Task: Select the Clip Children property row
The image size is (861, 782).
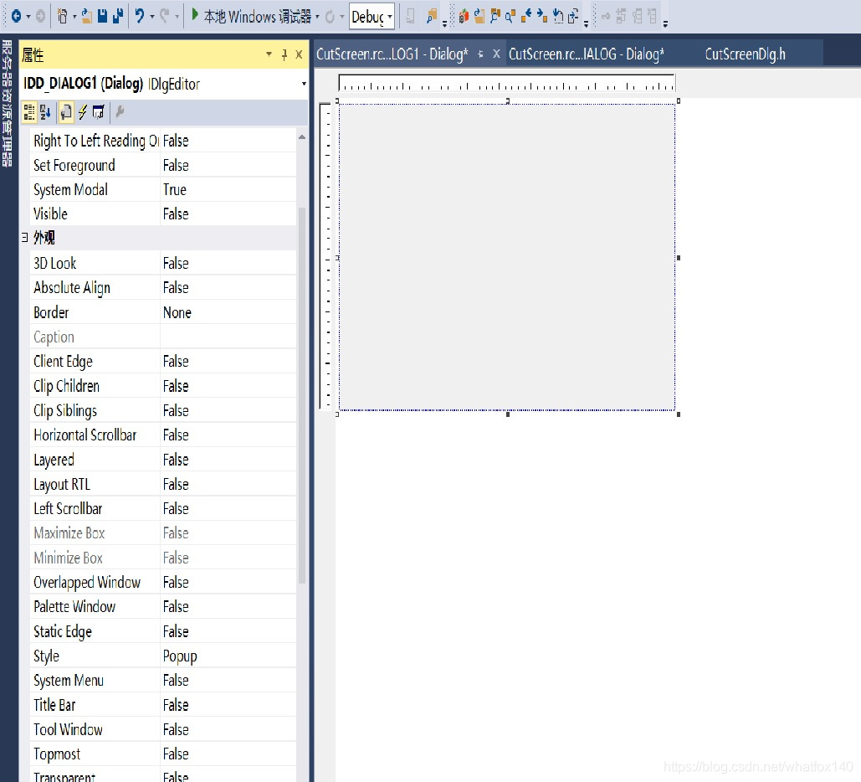Action: [163, 386]
